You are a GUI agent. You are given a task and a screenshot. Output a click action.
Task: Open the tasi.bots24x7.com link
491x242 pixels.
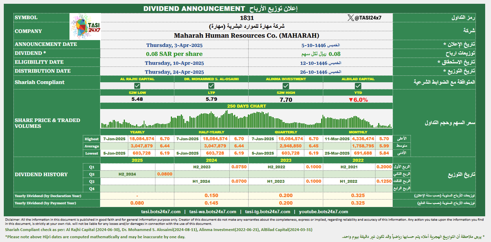click(160, 212)
